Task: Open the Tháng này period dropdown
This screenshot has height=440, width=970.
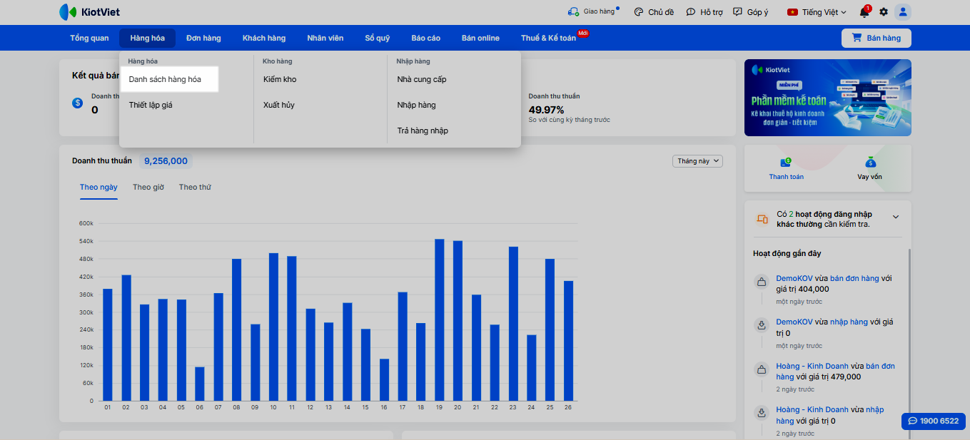Action: pyautogui.click(x=697, y=161)
